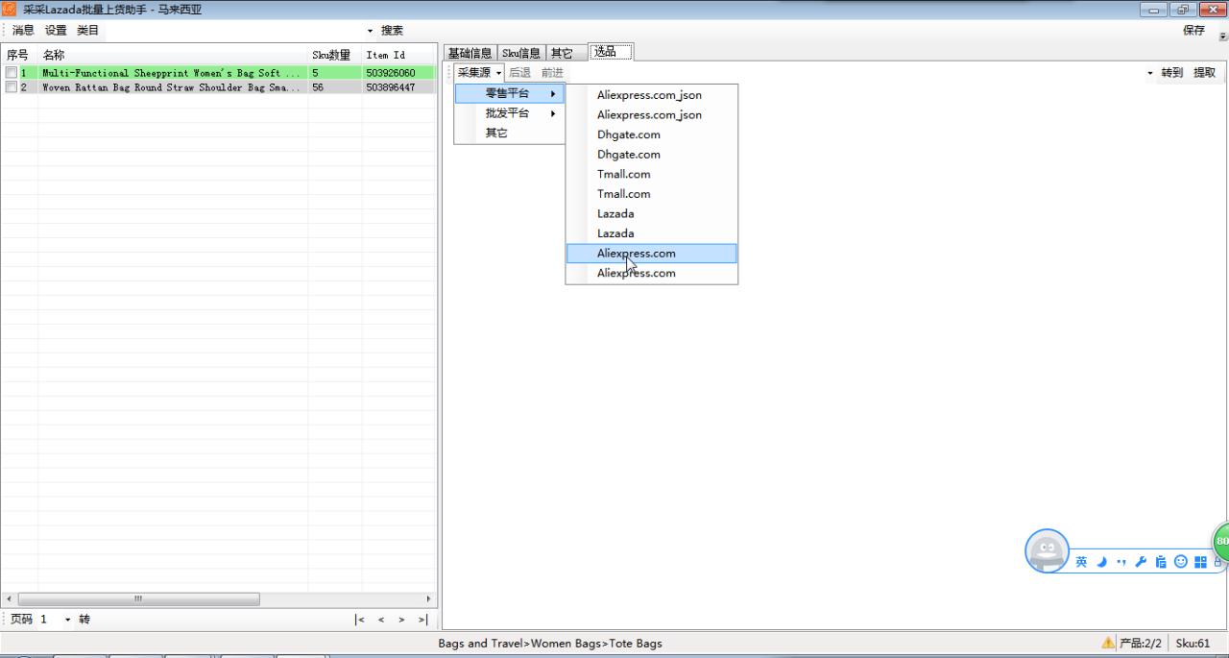
Task: Tick the checkbox for Woven Rattan Bag row
Action: point(12,87)
